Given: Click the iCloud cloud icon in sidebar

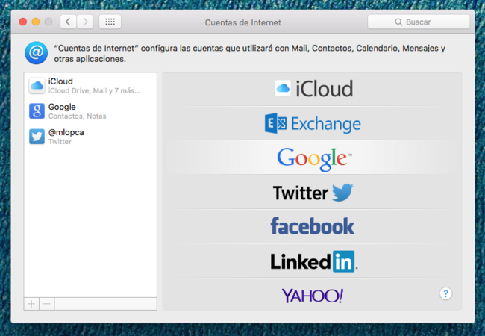Looking at the screenshot, I should tap(37, 86).
